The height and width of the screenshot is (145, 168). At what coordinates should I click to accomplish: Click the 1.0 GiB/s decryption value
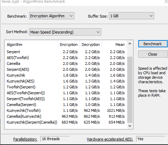92,105
